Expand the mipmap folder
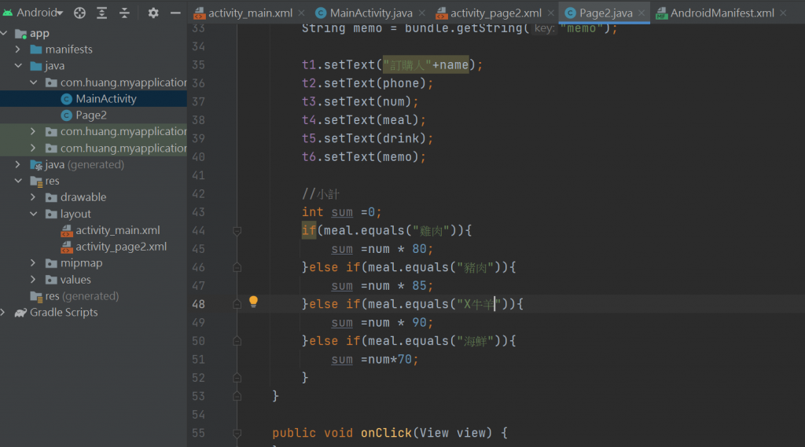Image resolution: width=805 pixels, height=447 pixels. 33,262
